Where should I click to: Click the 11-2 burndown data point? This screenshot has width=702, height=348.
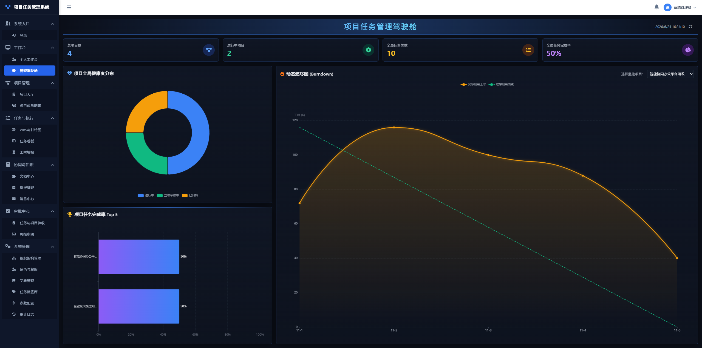(394, 127)
